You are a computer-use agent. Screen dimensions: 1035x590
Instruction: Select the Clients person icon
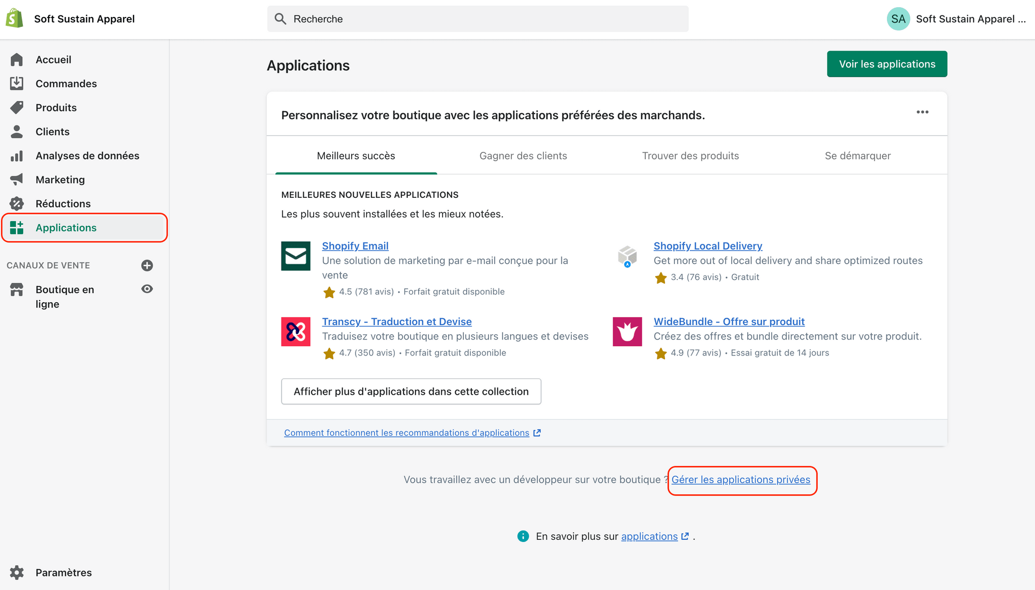17,131
